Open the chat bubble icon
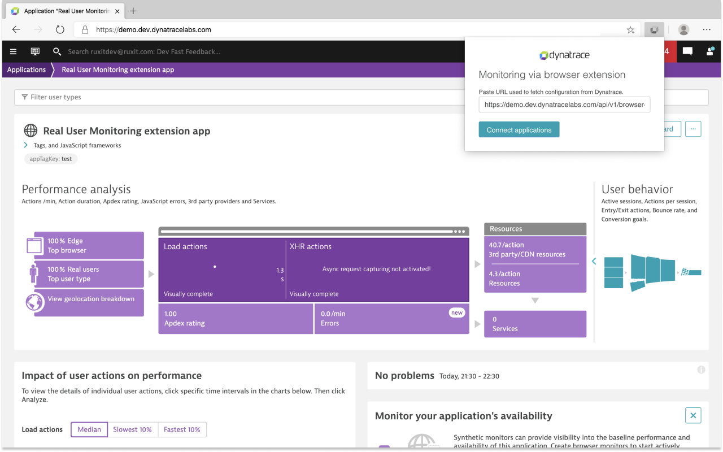723x452 pixels. click(x=687, y=51)
